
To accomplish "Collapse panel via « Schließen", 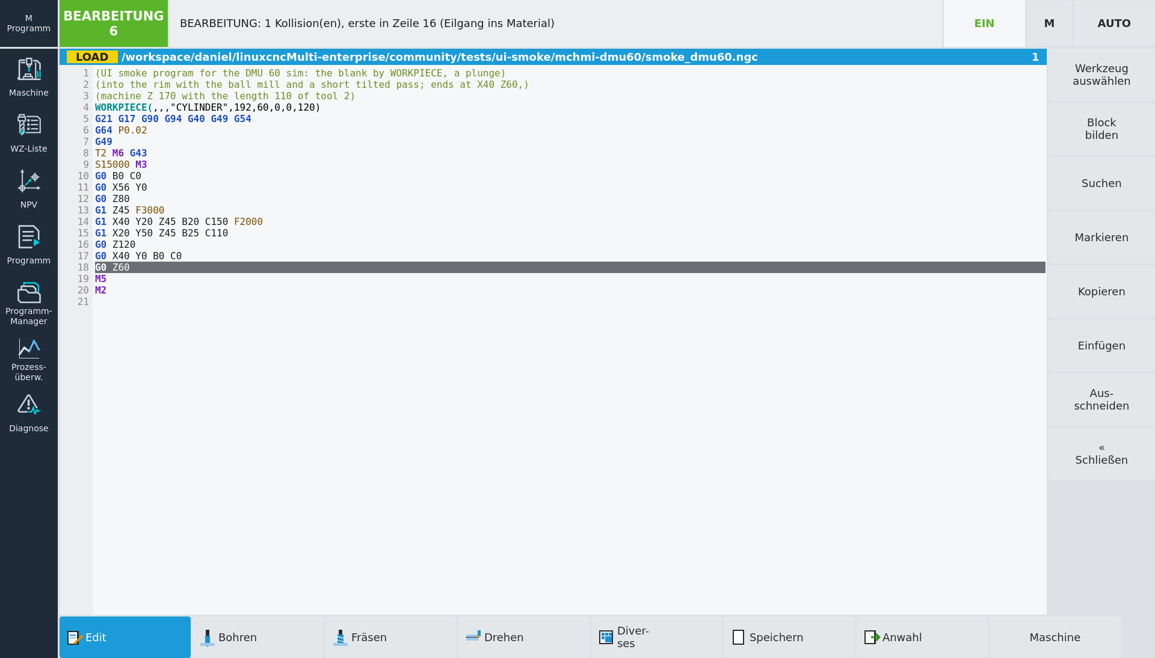I will tap(1101, 454).
